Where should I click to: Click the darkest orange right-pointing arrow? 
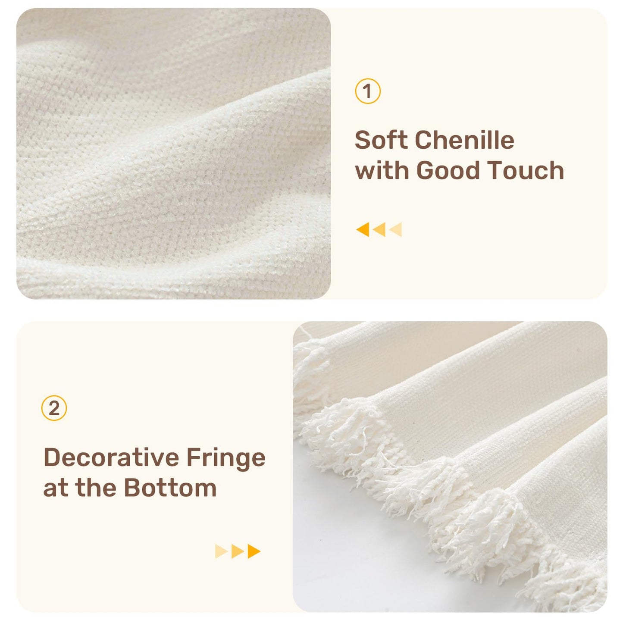(254, 551)
